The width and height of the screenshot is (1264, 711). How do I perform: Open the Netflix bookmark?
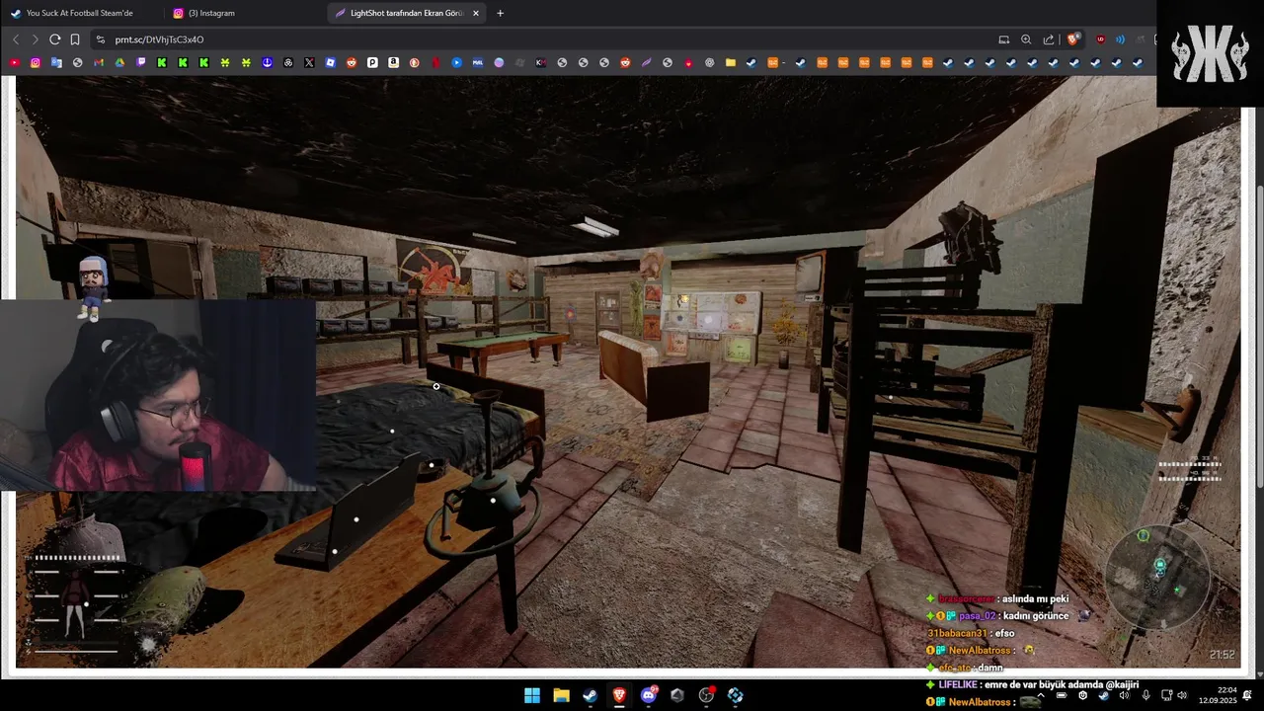click(x=435, y=62)
